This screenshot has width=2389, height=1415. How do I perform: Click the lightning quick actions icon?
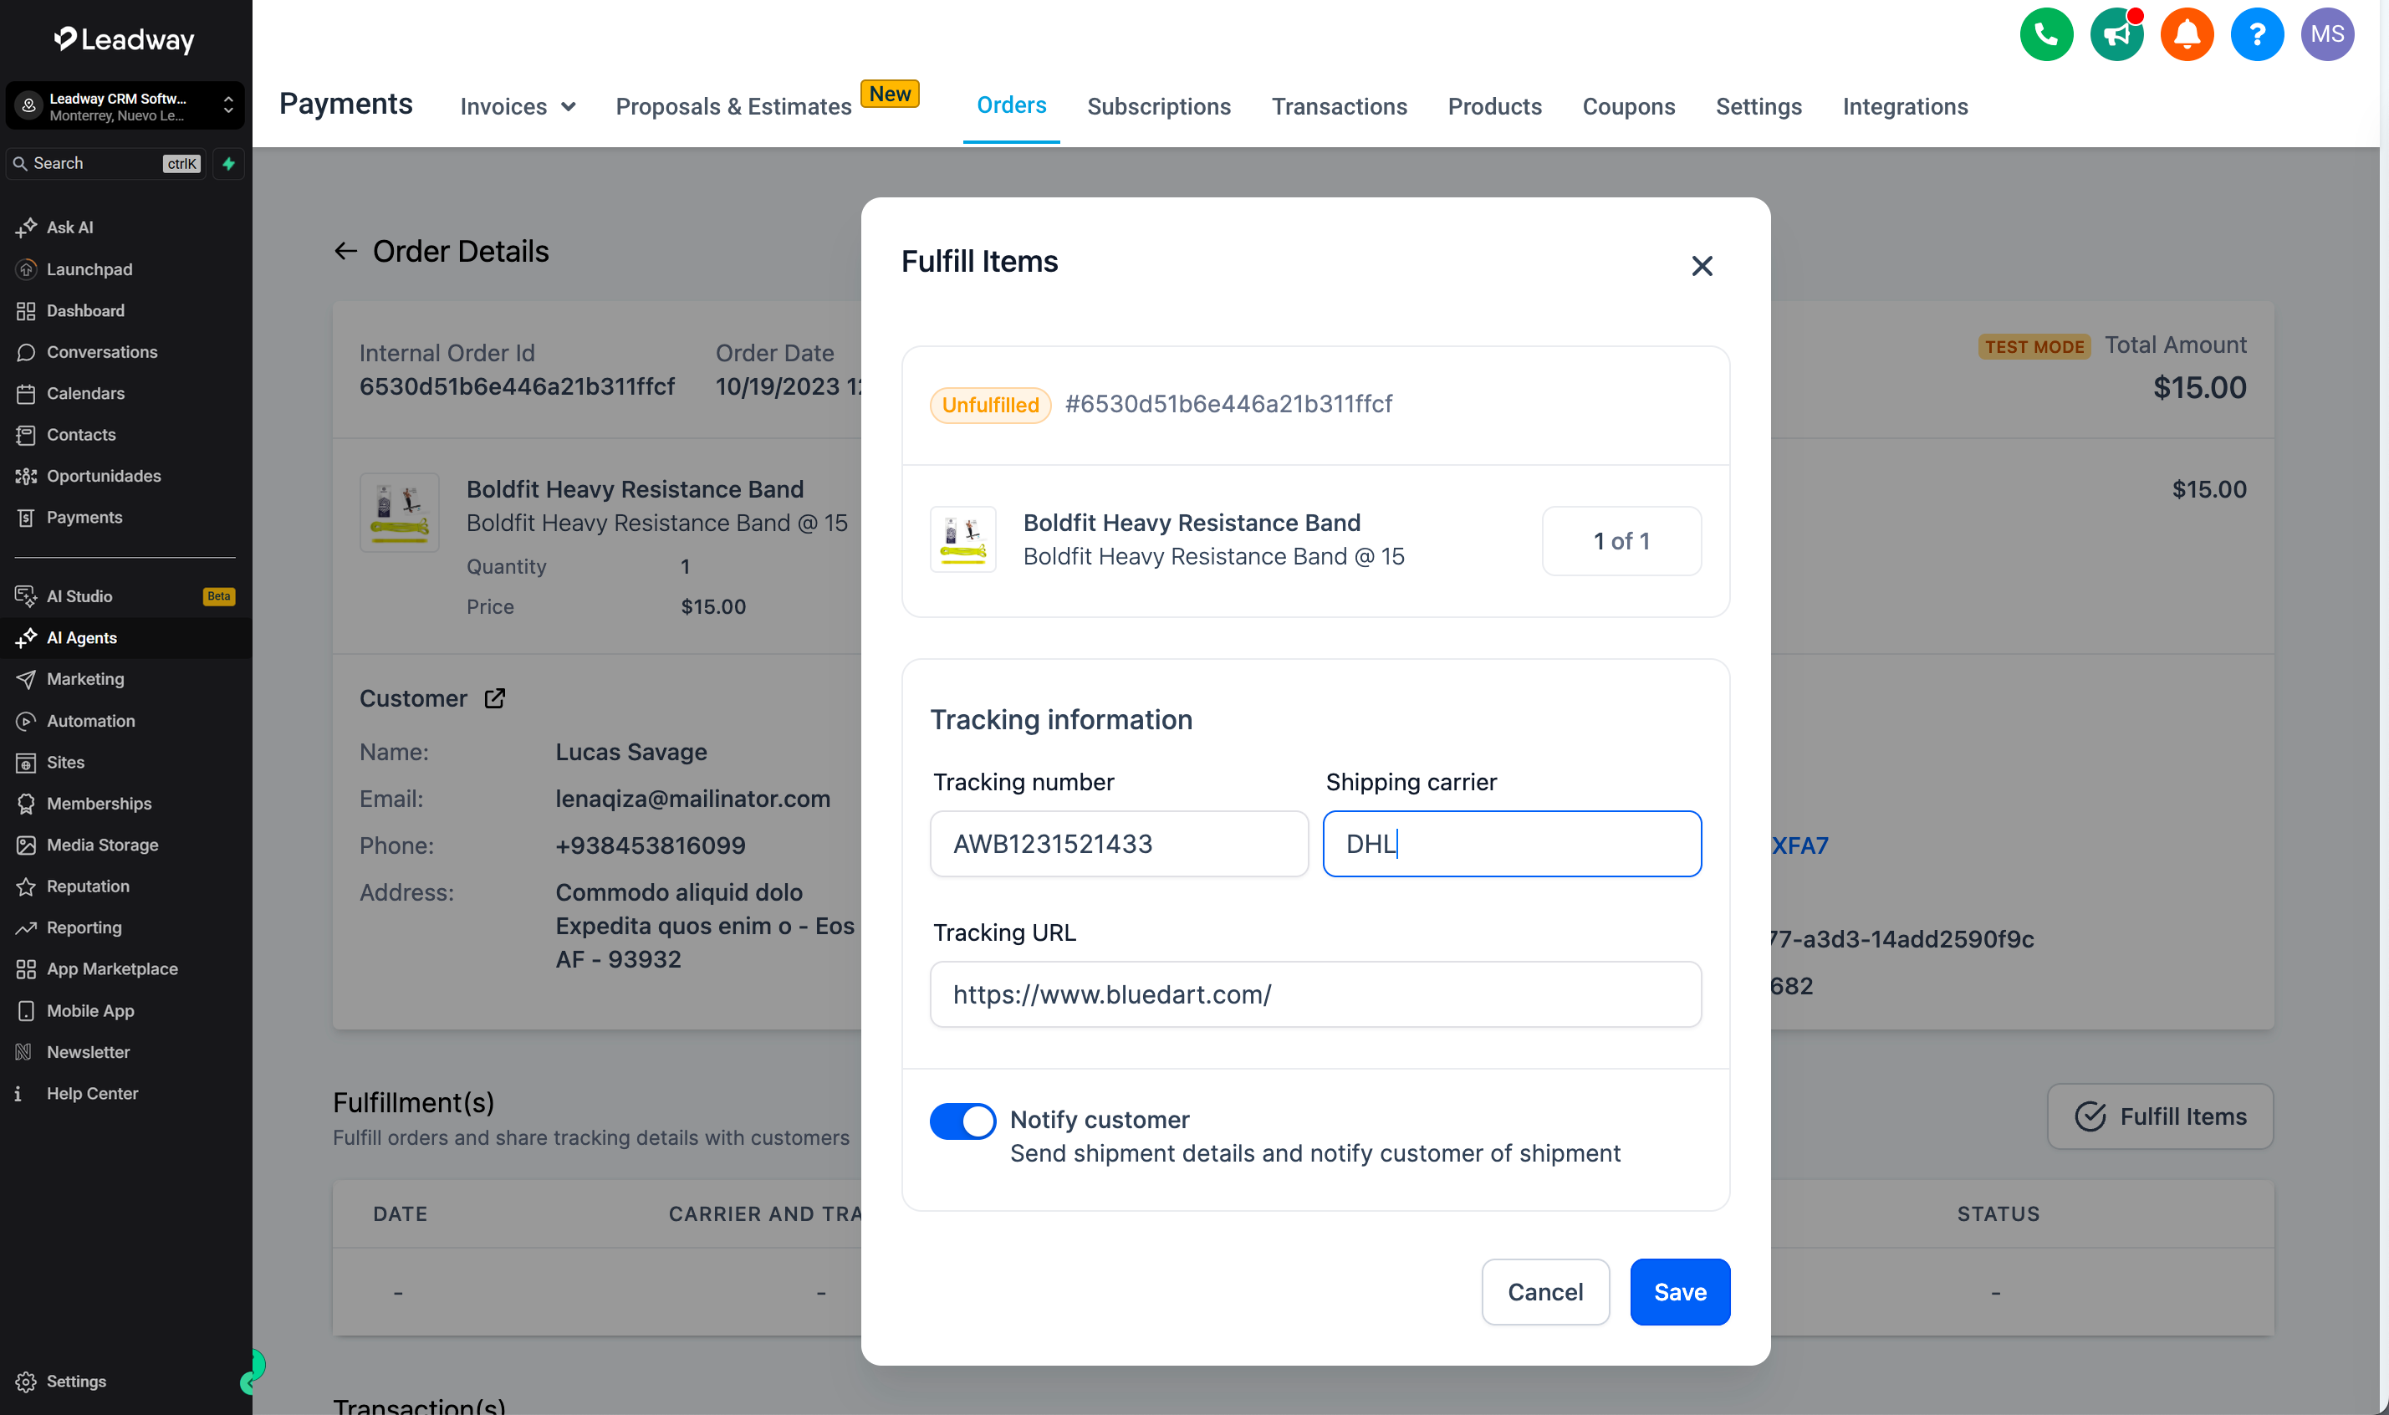tap(229, 163)
